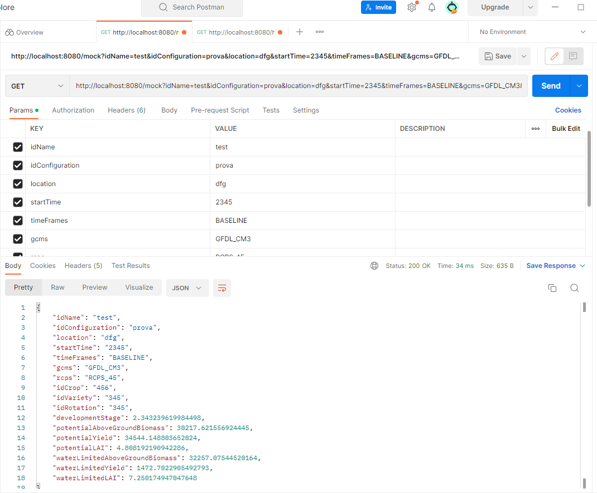Click the Save button
The width and height of the screenshot is (597, 493).
coord(498,56)
